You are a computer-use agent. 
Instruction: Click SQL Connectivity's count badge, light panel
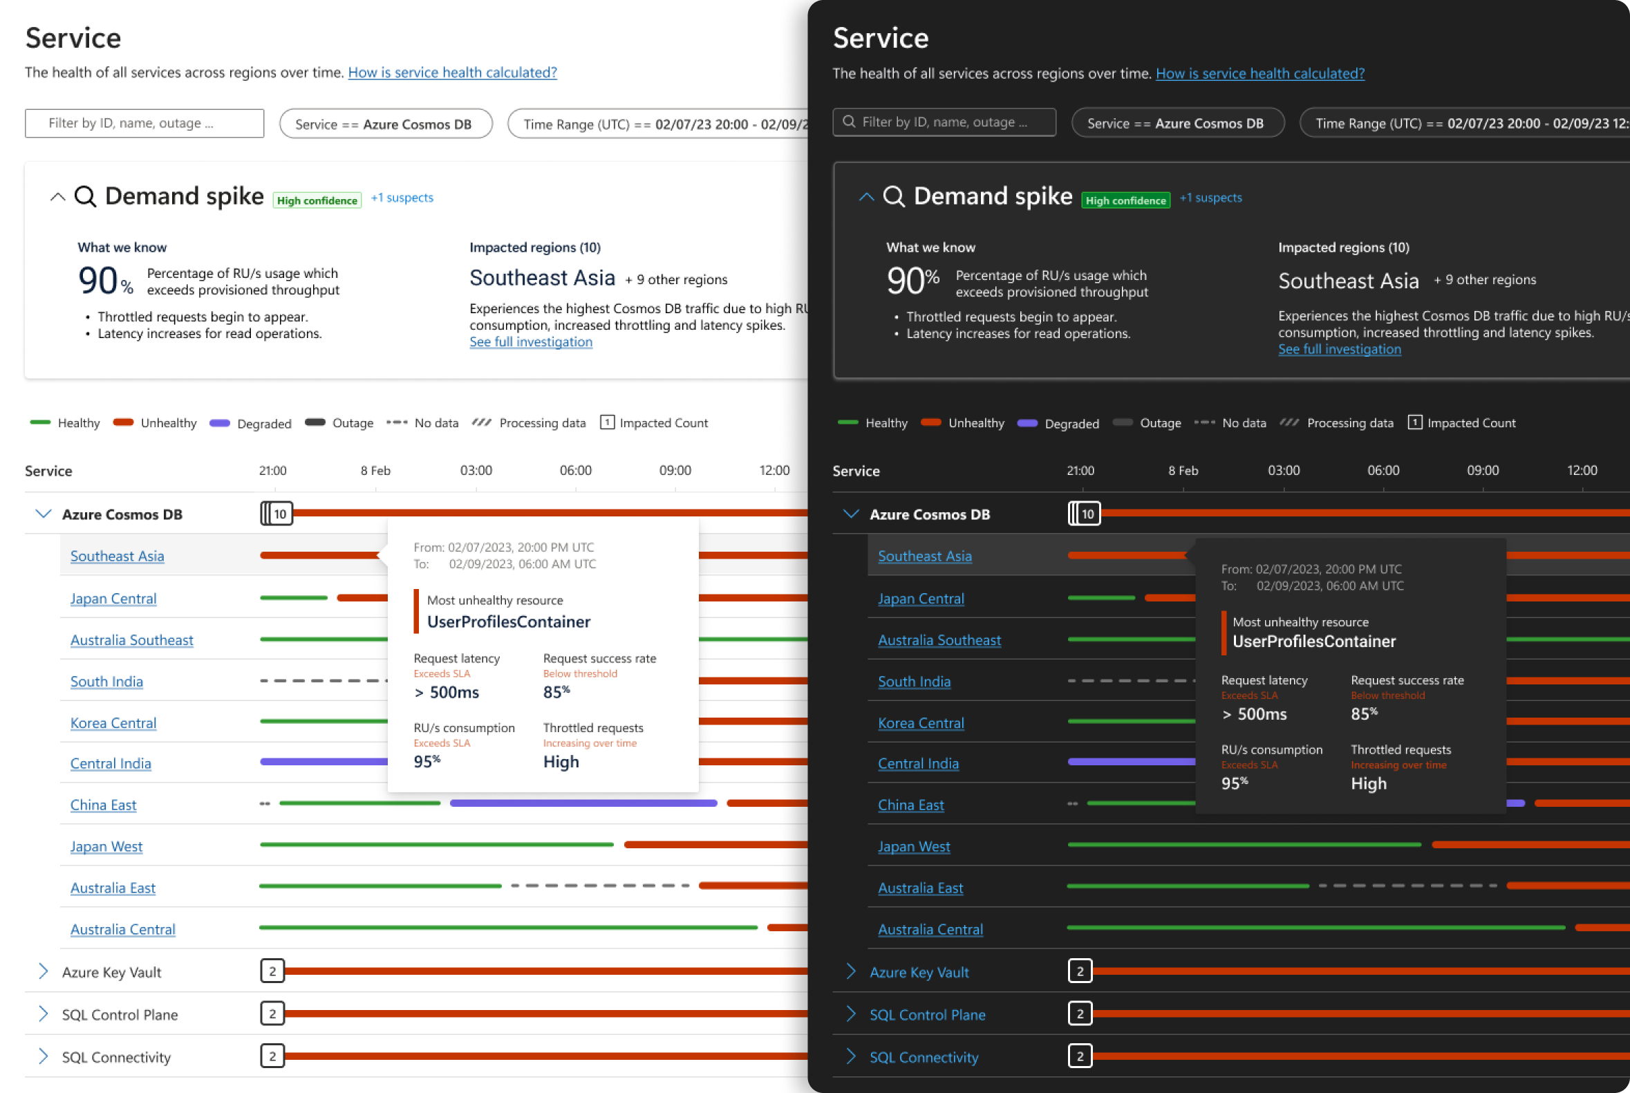point(272,1056)
